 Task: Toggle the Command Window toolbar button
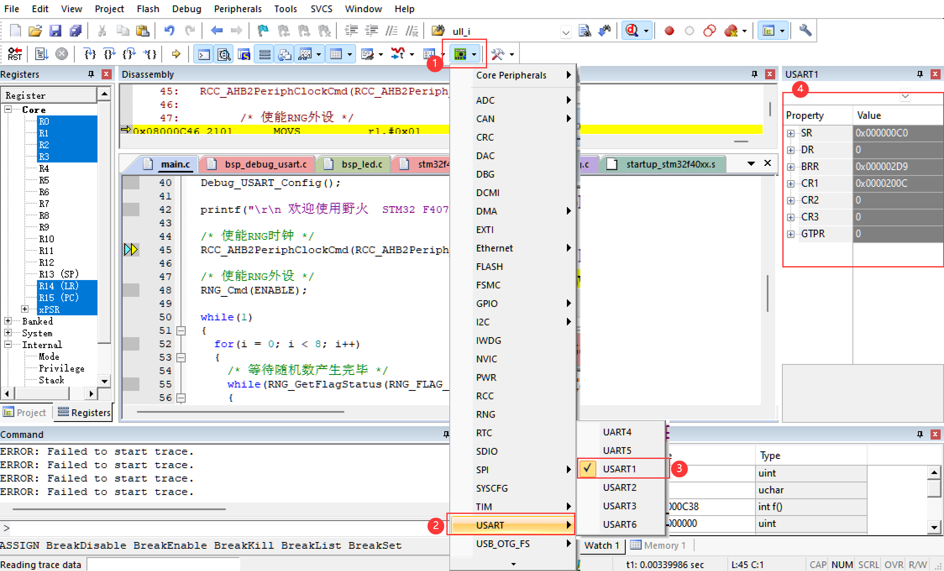click(204, 54)
